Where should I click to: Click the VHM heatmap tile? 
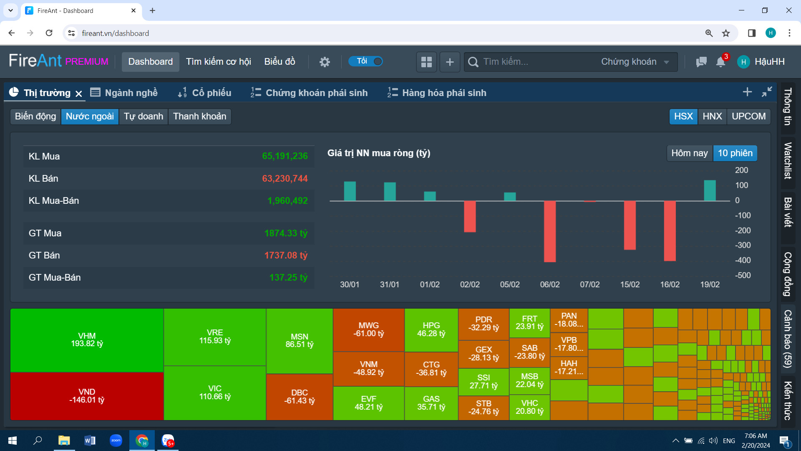[87, 340]
